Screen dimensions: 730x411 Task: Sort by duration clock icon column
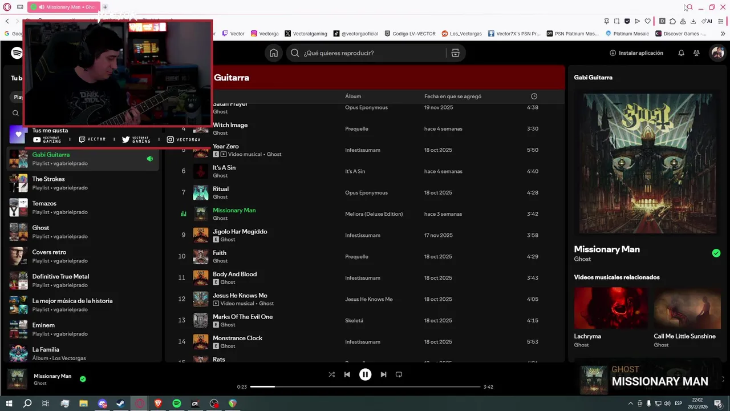click(534, 96)
